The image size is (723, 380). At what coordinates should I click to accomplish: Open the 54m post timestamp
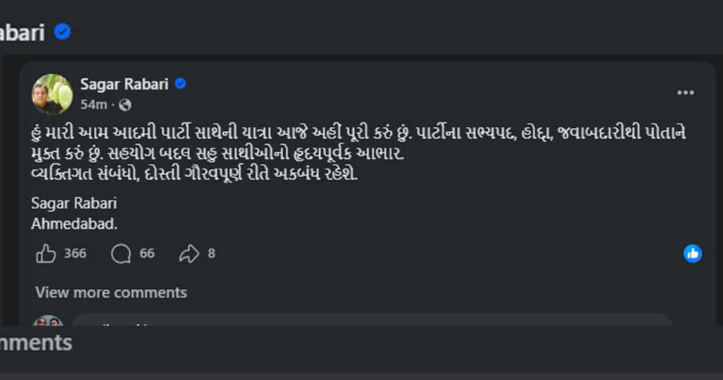(93, 105)
